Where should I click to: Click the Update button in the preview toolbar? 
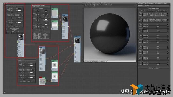point(90,6)
